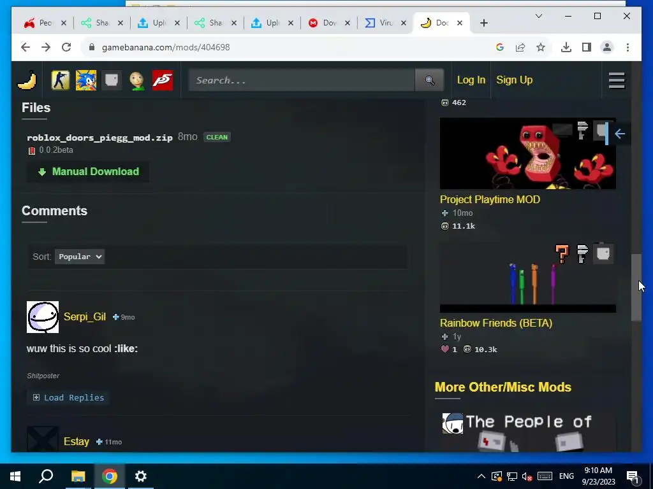This screenshot has height=489, width=653.
Task: Open Chrome downloads icon
Action: pyautogui.click(x=566, y=47)
